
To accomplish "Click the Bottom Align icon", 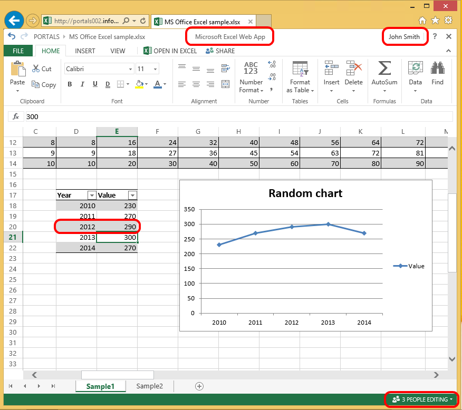I will (210, 71).
